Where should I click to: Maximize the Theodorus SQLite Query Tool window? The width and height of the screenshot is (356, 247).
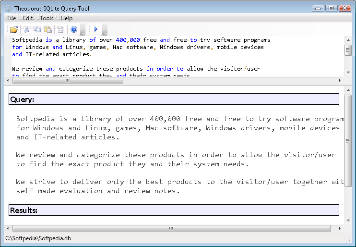(331, 8)
